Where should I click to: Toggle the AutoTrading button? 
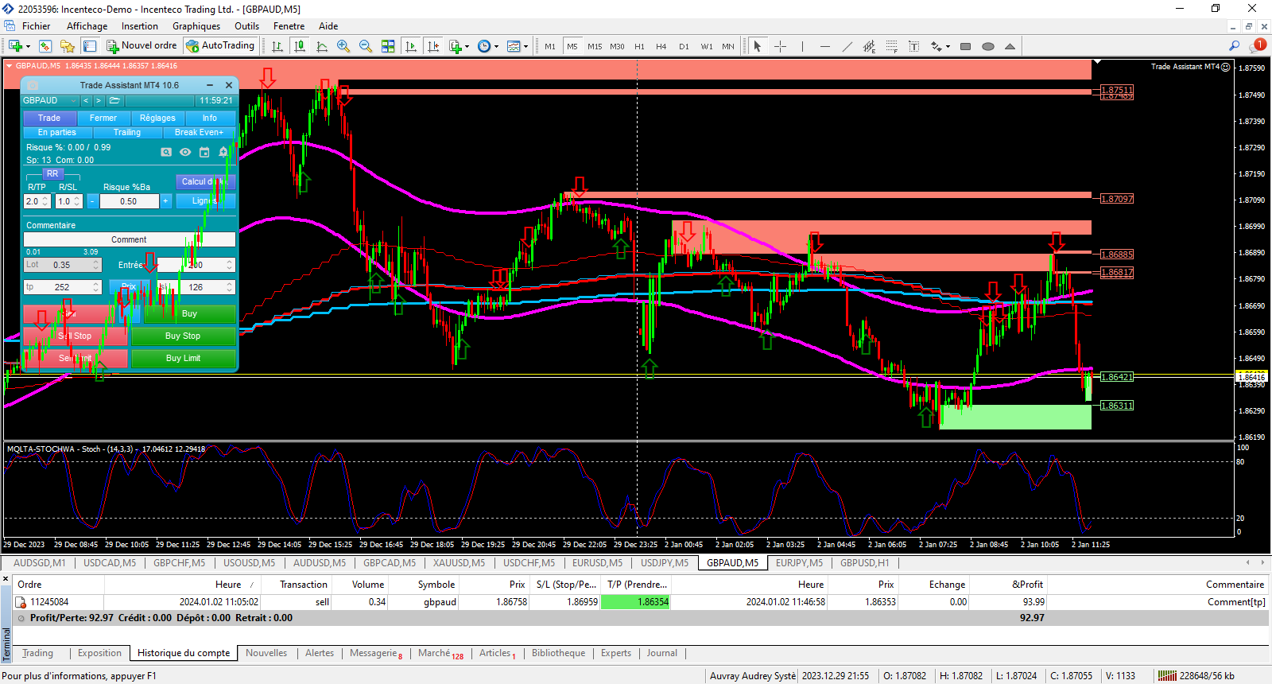point(220,45)
